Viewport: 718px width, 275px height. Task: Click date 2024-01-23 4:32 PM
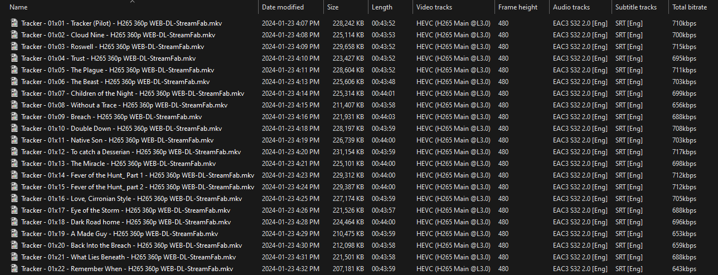[x=290, y=269]
